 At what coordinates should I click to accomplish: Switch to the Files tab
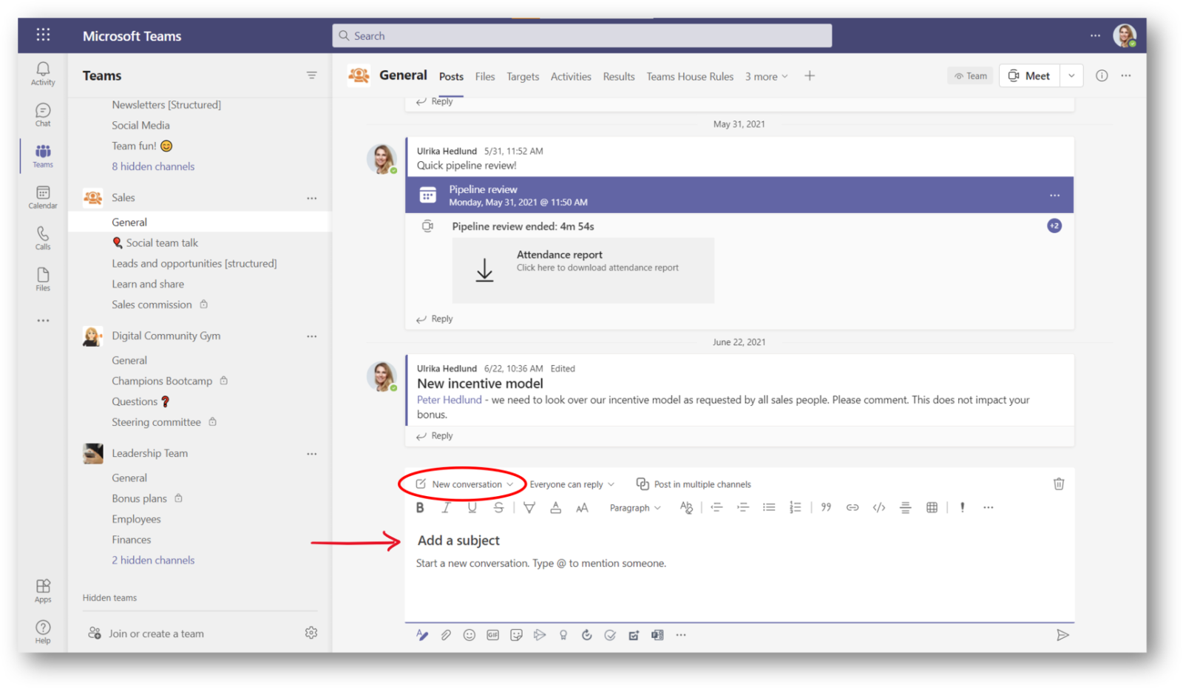(x=485, y=76)
